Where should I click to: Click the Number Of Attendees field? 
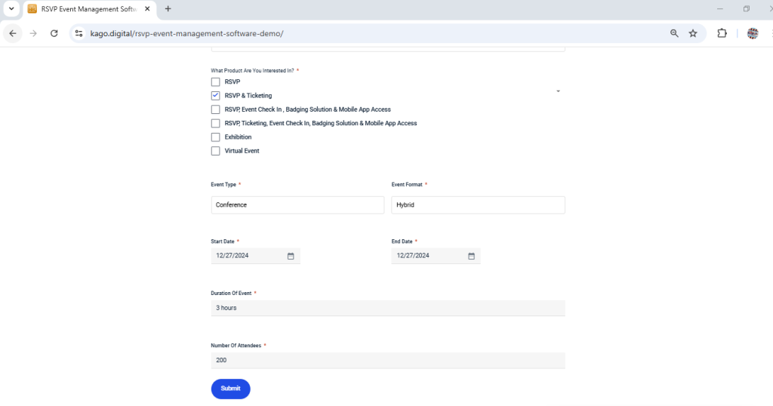point(388,360)
